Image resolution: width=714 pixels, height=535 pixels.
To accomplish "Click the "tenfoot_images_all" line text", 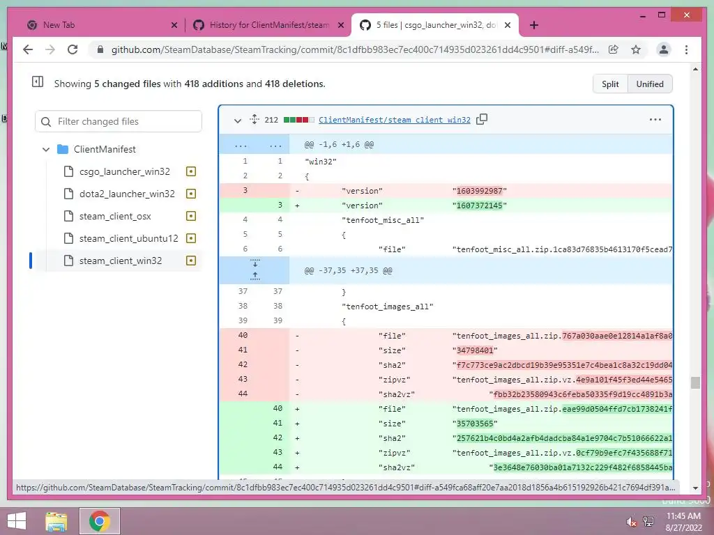I will pyautogui.click(x=387, y=307).
